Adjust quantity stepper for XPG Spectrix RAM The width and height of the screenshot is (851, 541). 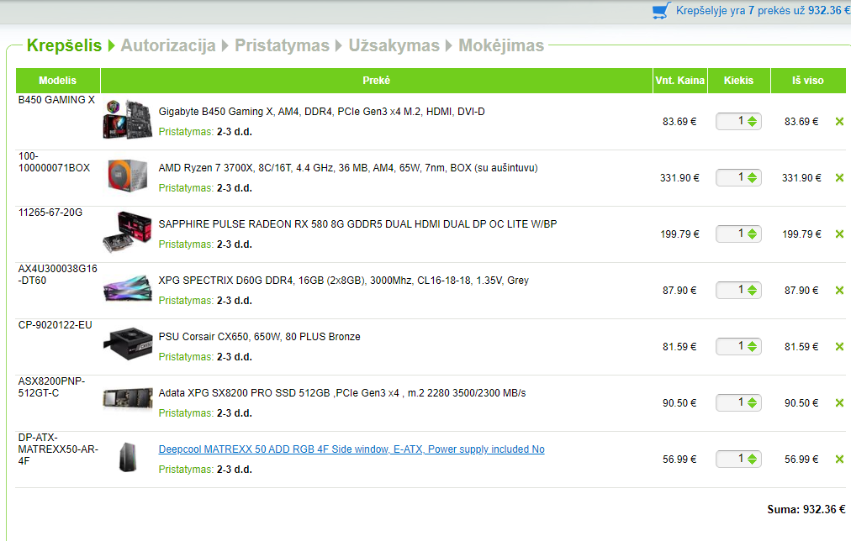coord(752,291)
